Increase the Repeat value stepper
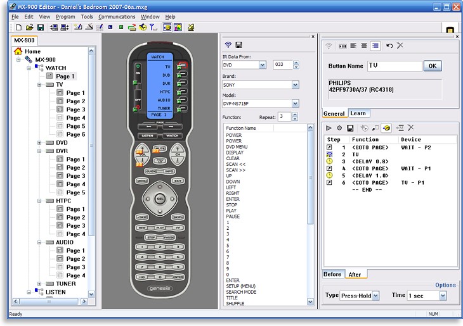 click(x=295, y=115)
